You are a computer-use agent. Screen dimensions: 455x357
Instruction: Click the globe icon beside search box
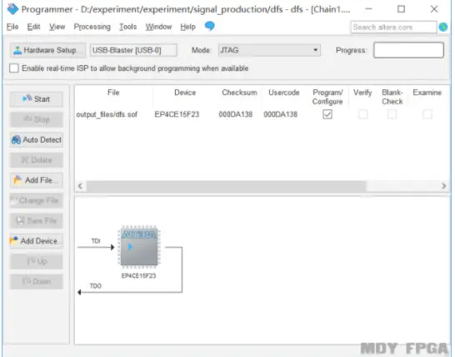click(x=443, y=27)
